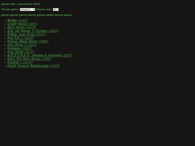195x146 pixels.
Task: Open the Pathologic (2005) link
Action: [x=19, y=48]
